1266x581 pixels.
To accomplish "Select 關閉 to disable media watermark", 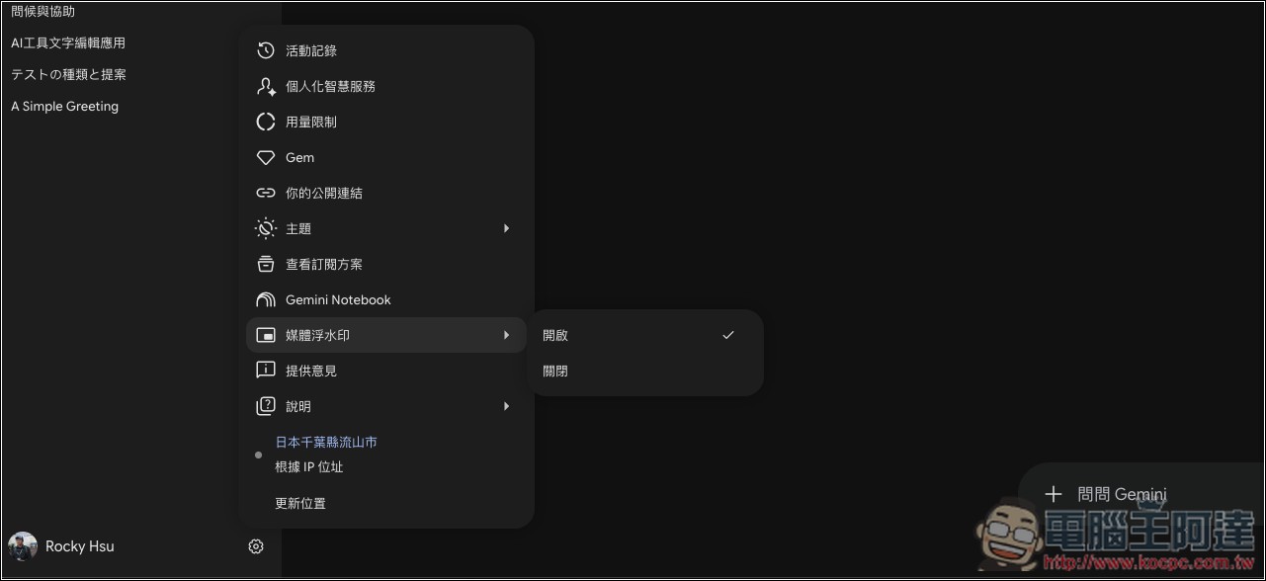I will tap(643, 371).
